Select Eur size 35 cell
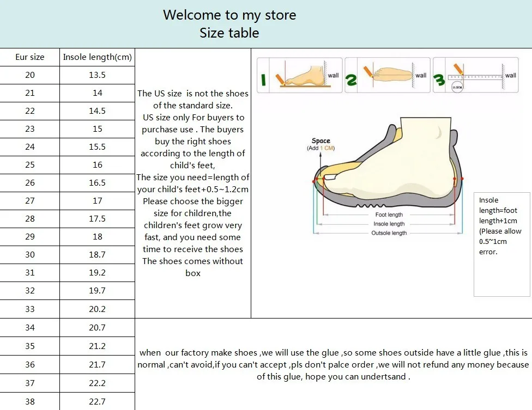 click(x=30, y=346)
